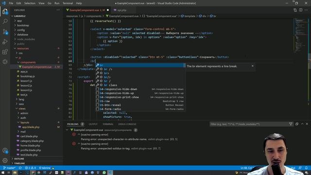Open WhatsApp from the taskbar
The height and width of the screenshot is (175, 311).
tap(104, 173)
